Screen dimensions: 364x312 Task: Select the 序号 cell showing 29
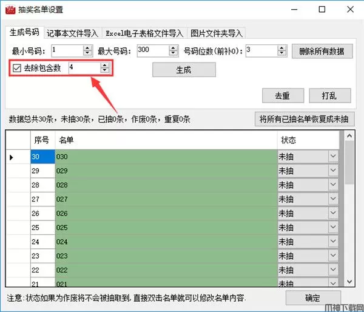pos(42,171)
